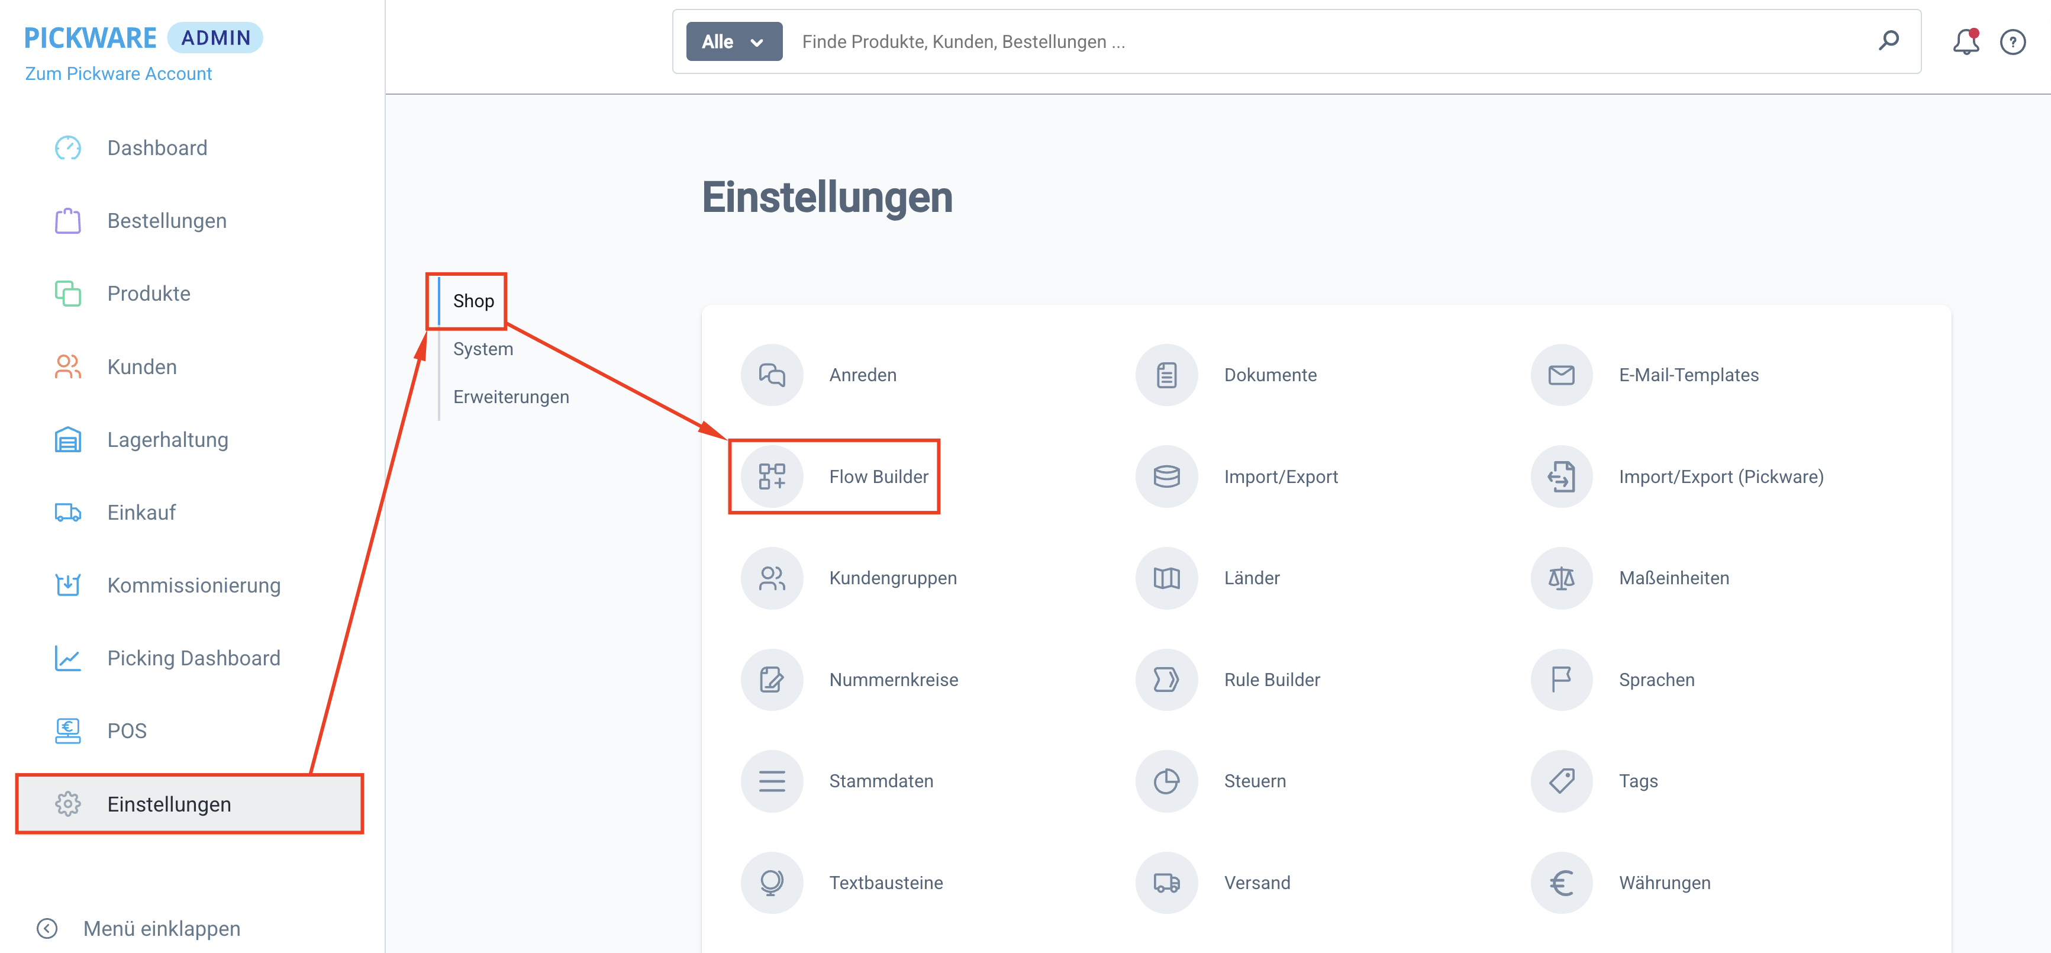The height and width of the screenshot is (953, 2051).
Task: Switch to the Erweiterungen tab
Action: pyautogui.click(x=510, y=397)
